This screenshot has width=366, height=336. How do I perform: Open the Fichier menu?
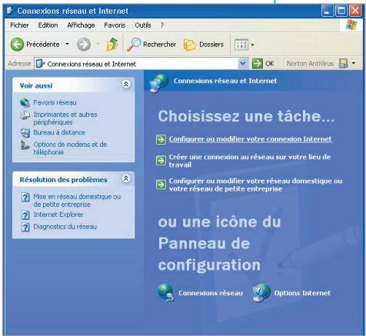(x=19, y=25)
